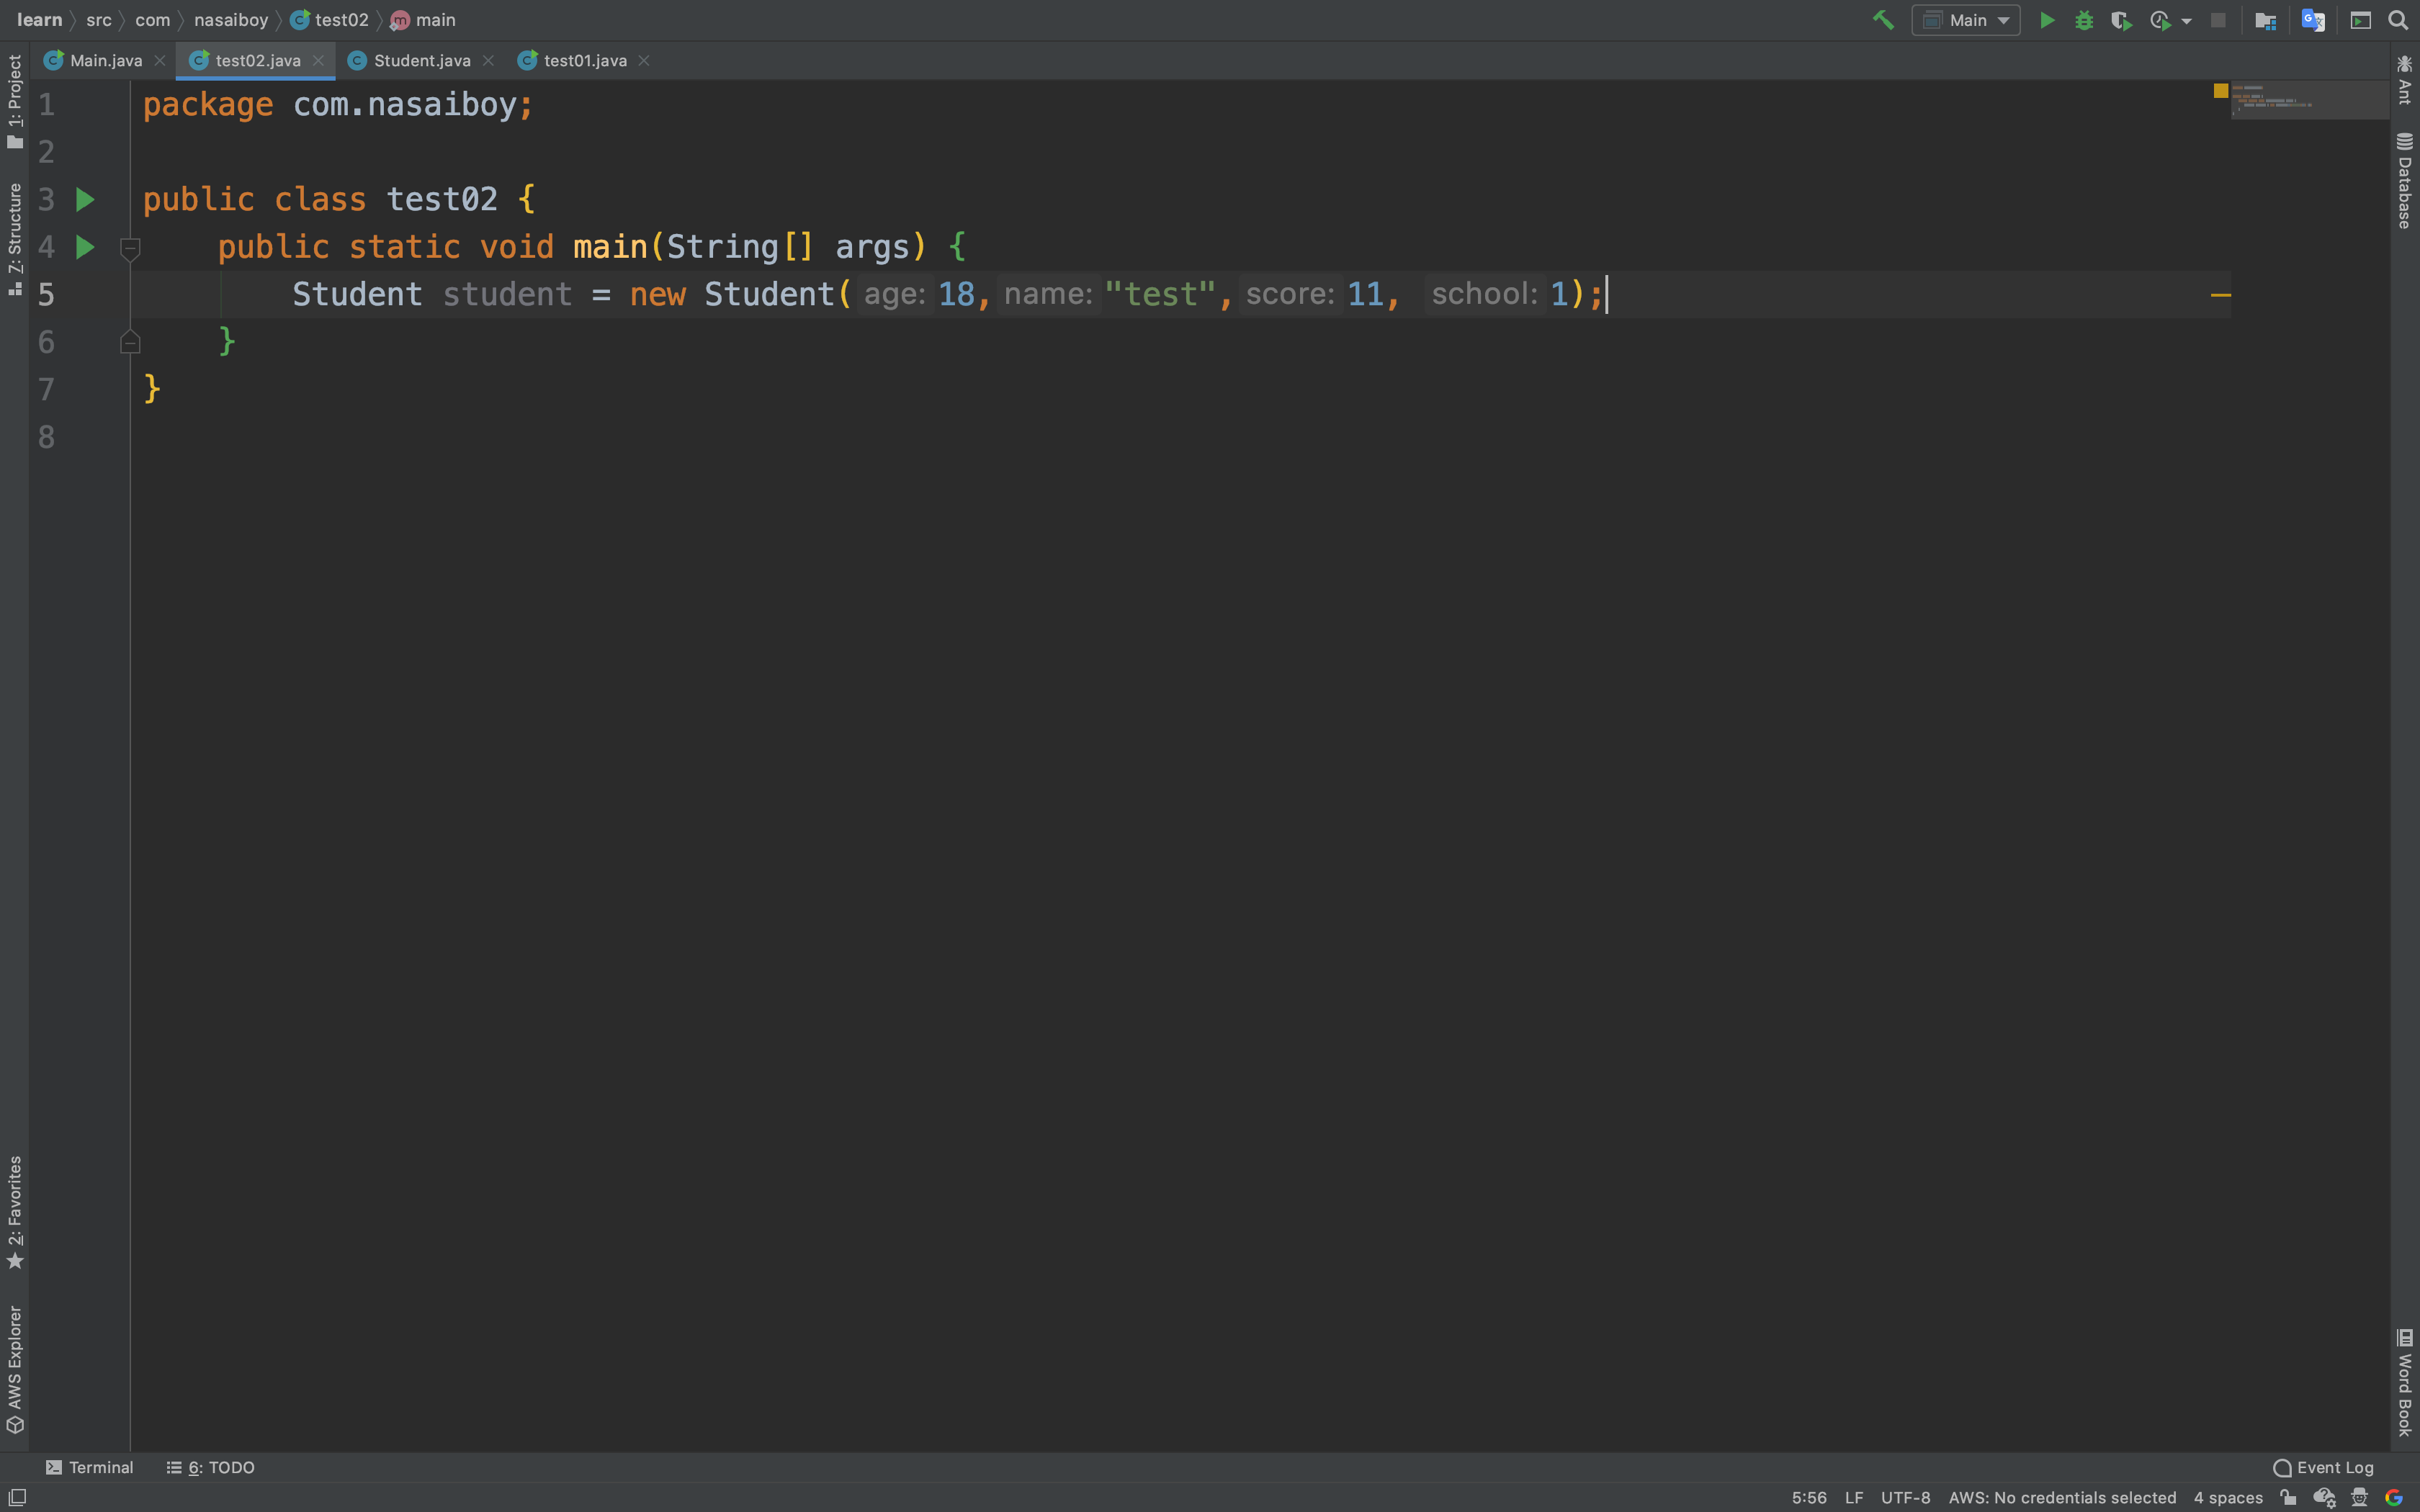This screenshot has width=2420, height=1512.
Task: Toggle the Project tool window sidebar
Action: [x=14, y=85]
